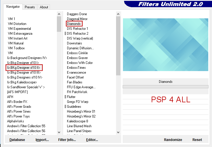Screen dimensions: 212x147
Task: Open Filter Info... dialog
Action: click(x=67, y=140)
